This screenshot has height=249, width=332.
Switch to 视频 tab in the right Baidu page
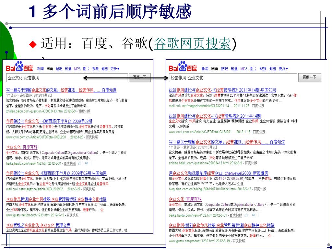(x=263, y=69)
